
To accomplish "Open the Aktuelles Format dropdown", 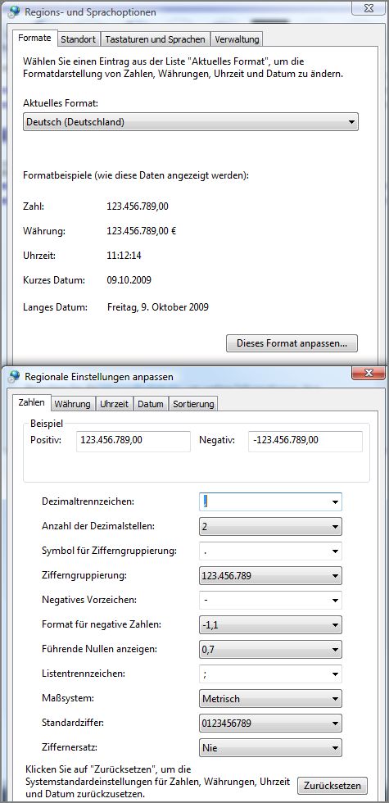I will coord(190,122).
